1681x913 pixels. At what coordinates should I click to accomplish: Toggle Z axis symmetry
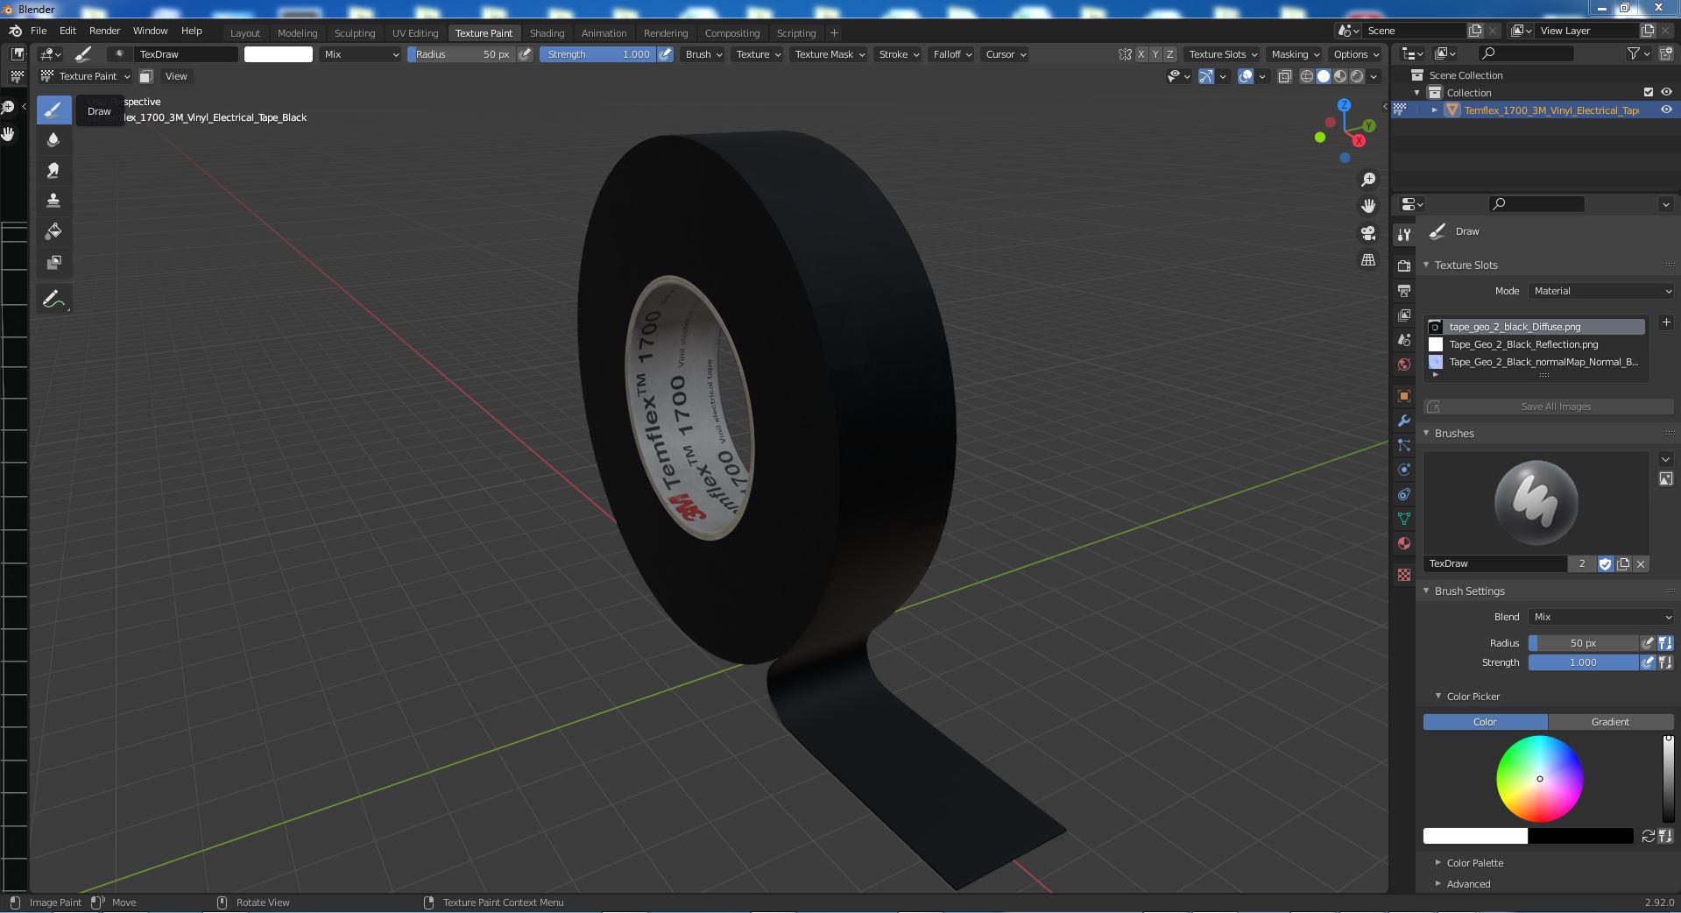pos(1169,54)
